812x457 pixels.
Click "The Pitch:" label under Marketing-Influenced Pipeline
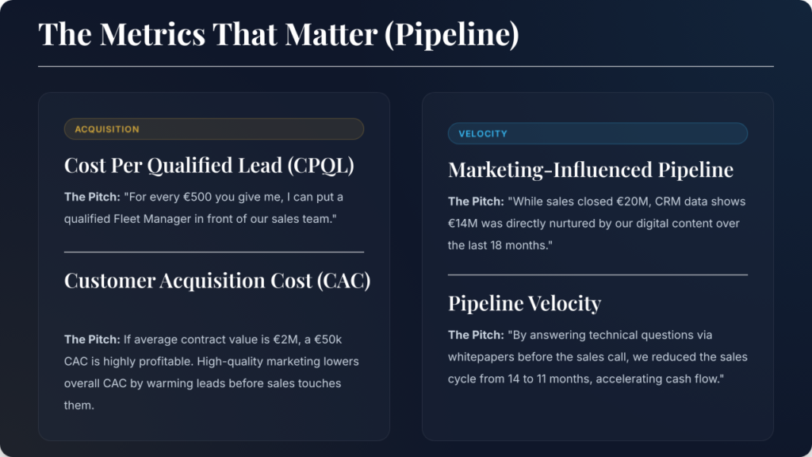pyautogui.click(x=476, y=202)
